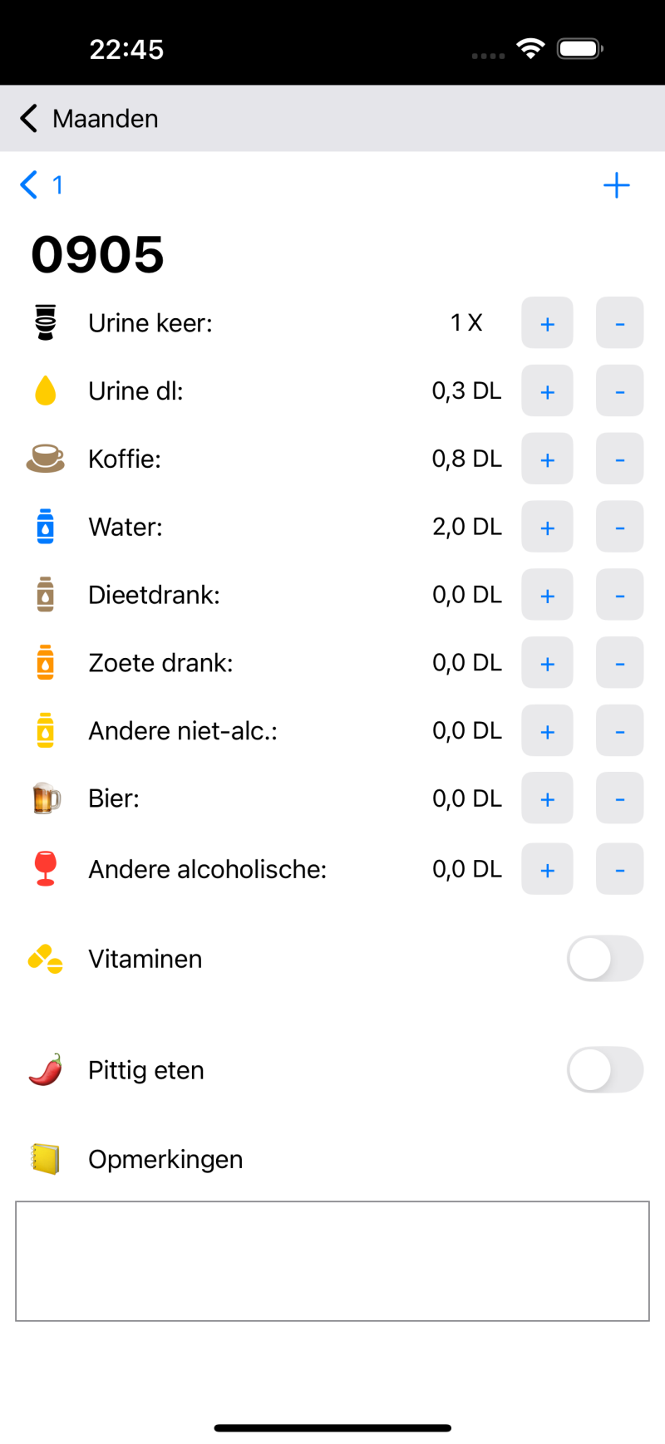Reduce Zoete drank with minus button
Image resolution: width=665 pixels, height=1444 pixels.
pyautogui.click(x=619, y=663)
